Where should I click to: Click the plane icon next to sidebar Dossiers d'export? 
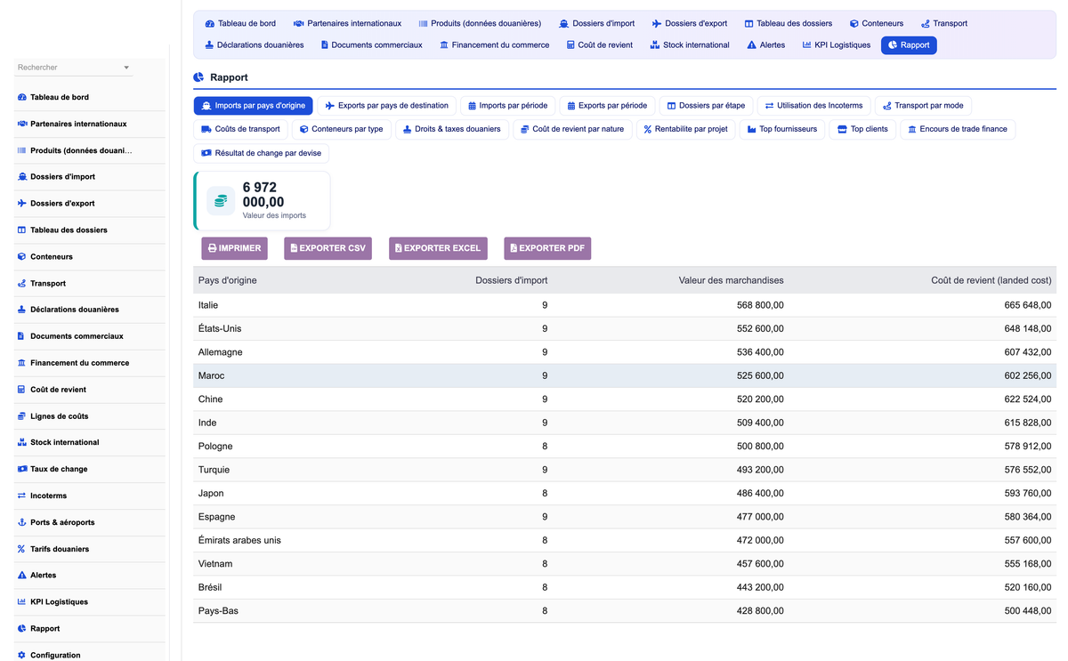tap(22, 204)
